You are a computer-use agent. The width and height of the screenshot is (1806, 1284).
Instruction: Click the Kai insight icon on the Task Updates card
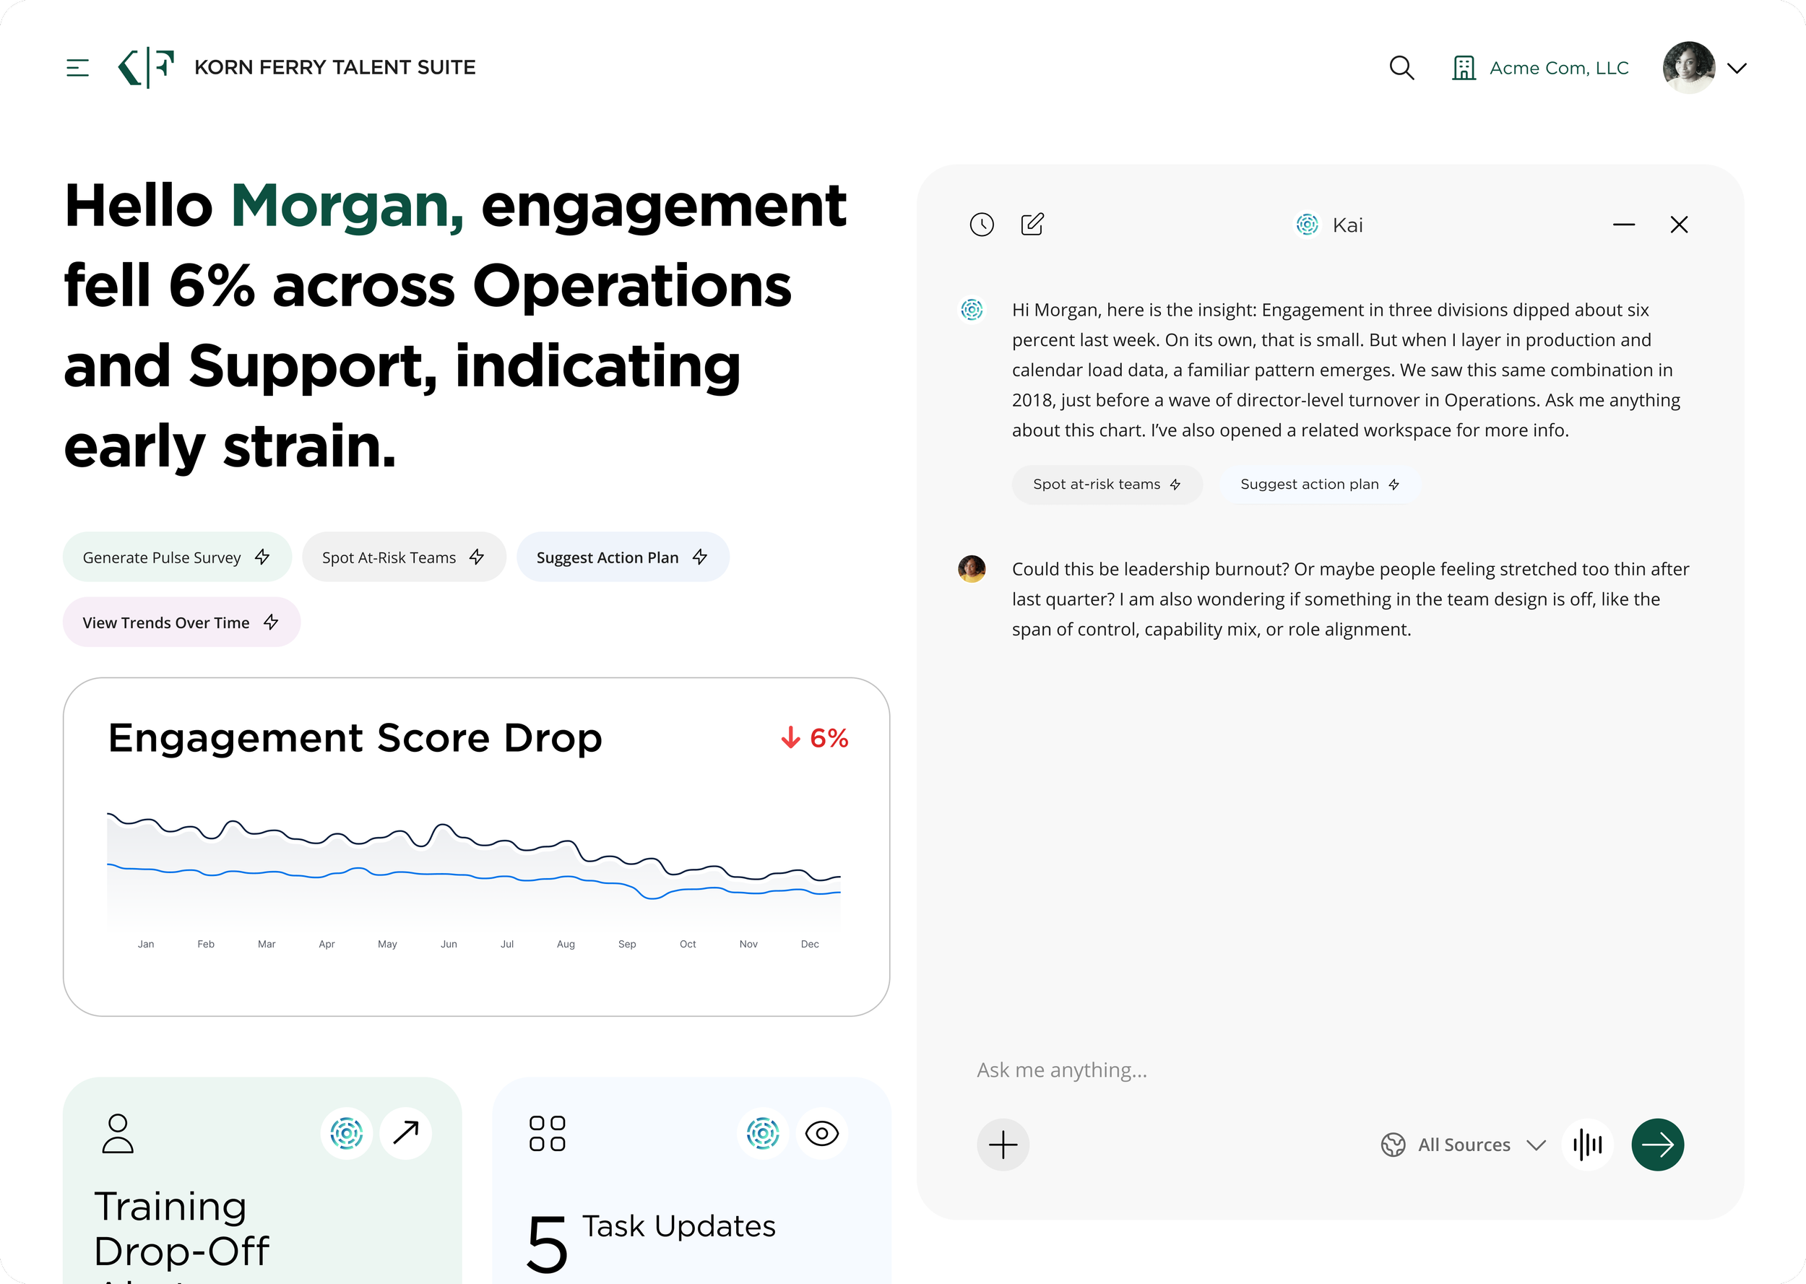point(762,1132)
